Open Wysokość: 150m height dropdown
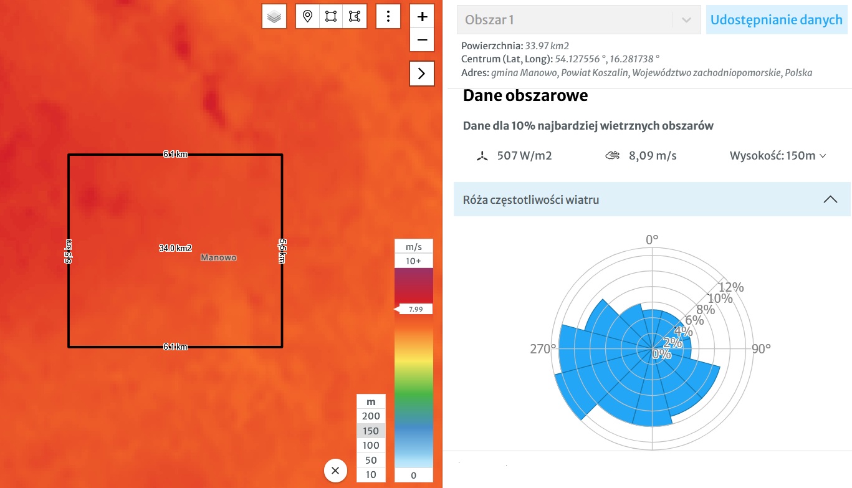Screen dimensions: 852x488 778,156
